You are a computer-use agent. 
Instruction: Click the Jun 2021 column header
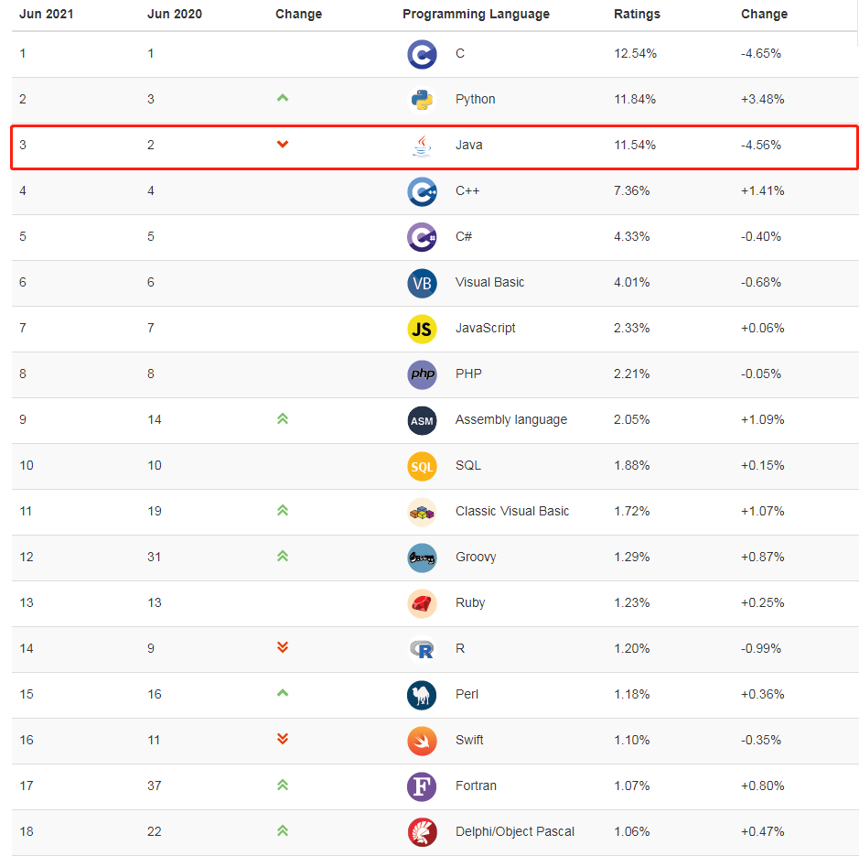point(46,14)
